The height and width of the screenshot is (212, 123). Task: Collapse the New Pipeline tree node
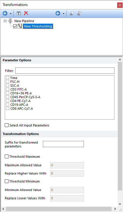coord(5,21)
